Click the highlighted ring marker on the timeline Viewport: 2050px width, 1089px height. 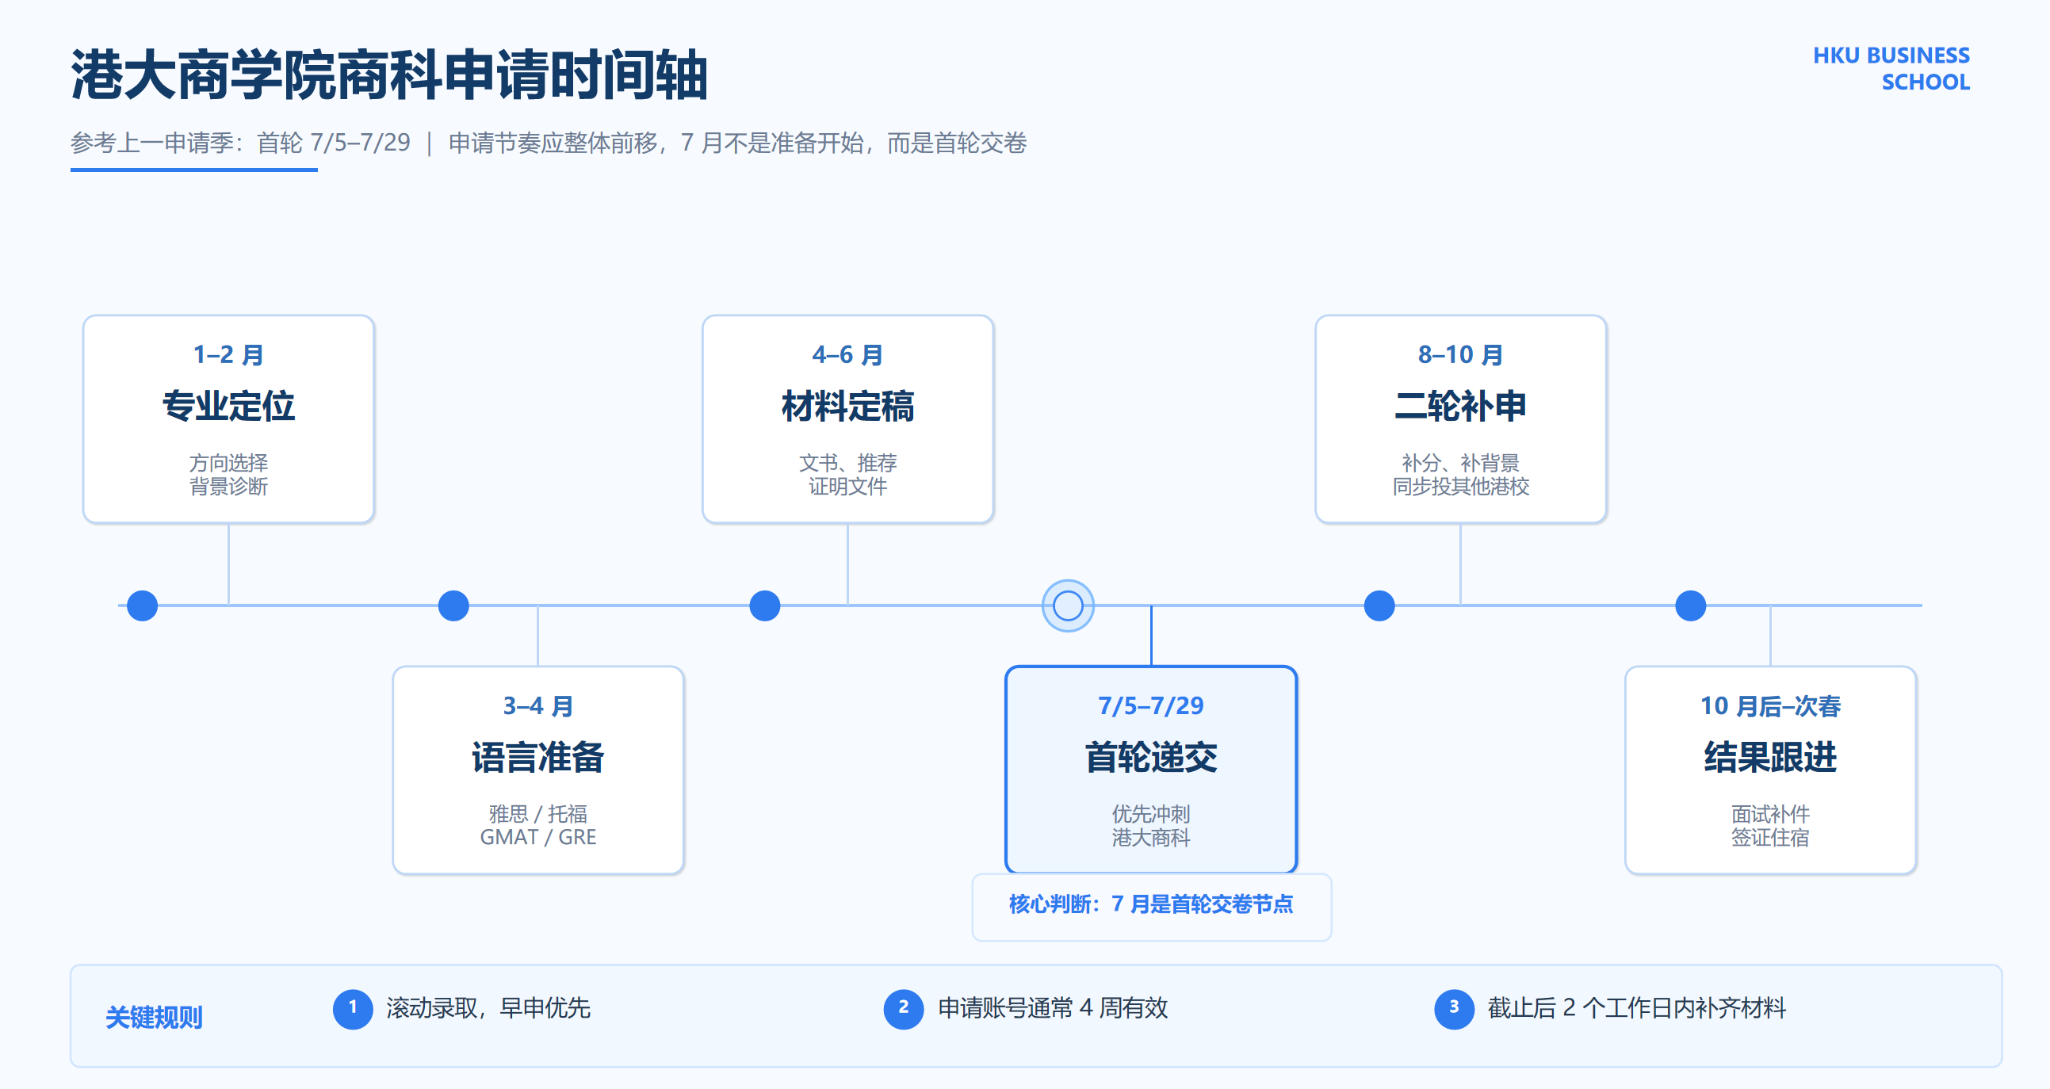[x=1067, y=606]
